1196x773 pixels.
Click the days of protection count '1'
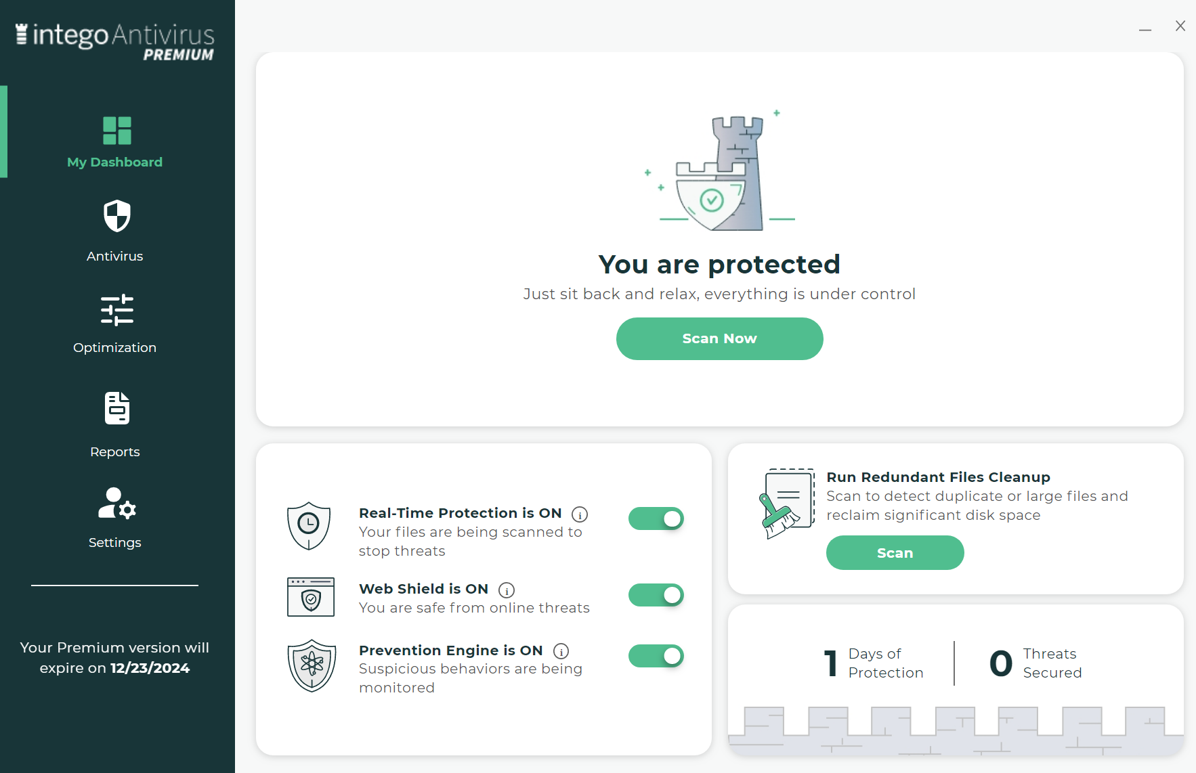click(831, 663)
